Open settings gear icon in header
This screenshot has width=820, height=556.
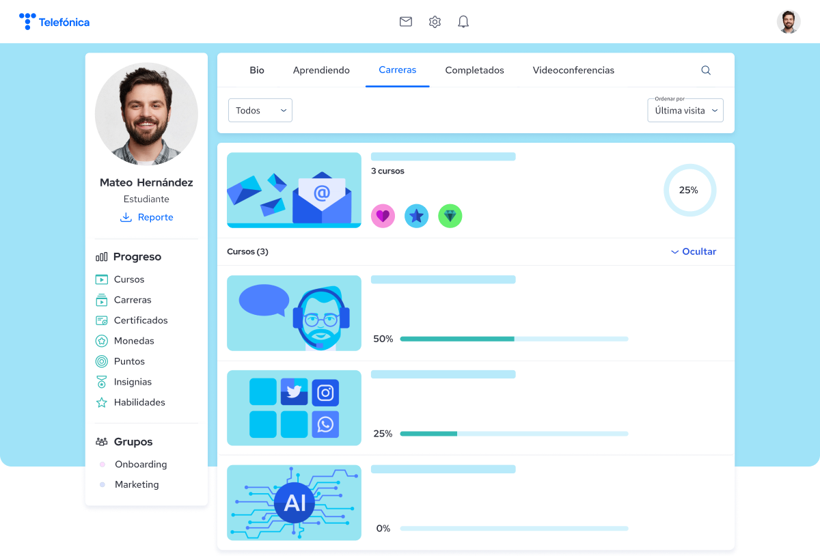coord(435,22)
